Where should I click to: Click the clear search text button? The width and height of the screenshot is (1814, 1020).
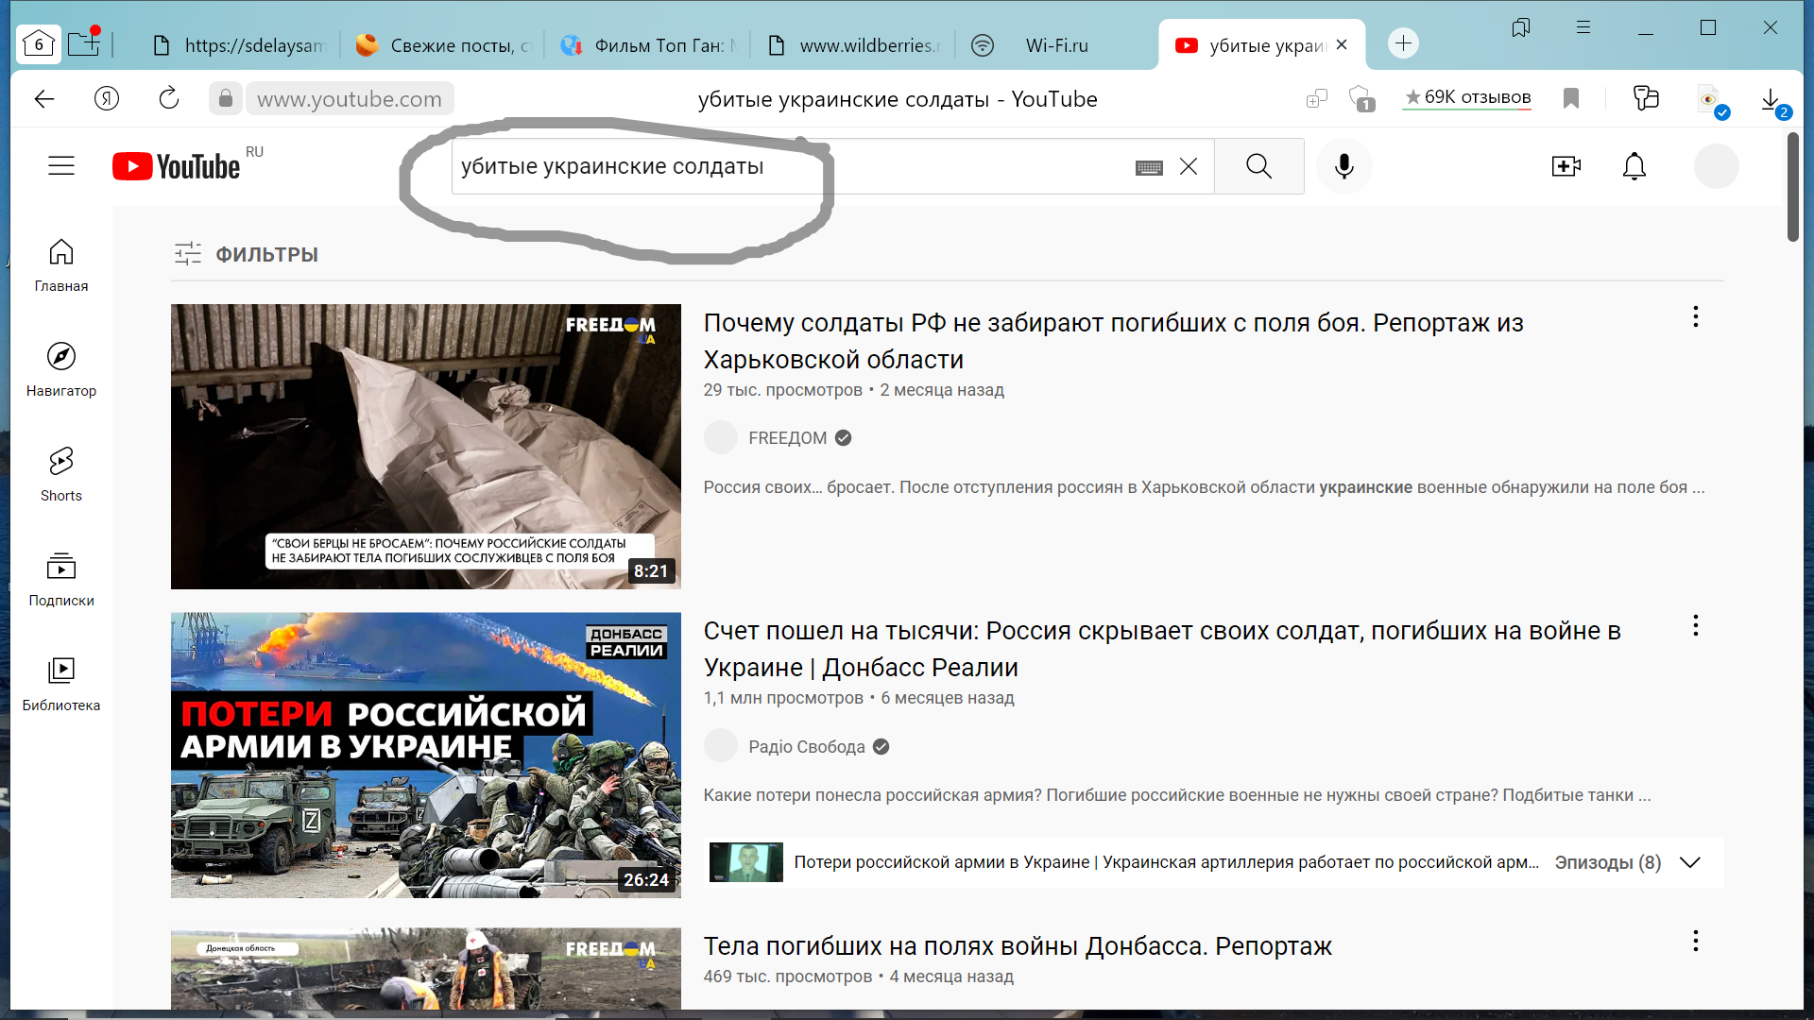point(1189,165)
